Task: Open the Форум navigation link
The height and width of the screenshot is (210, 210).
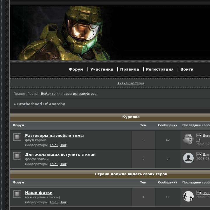Action: click(76, 69)
